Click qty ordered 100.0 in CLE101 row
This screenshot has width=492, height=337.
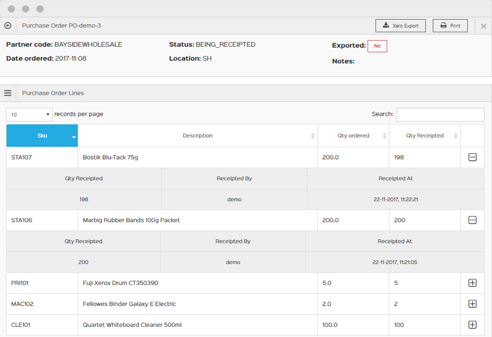click(330, 325)
